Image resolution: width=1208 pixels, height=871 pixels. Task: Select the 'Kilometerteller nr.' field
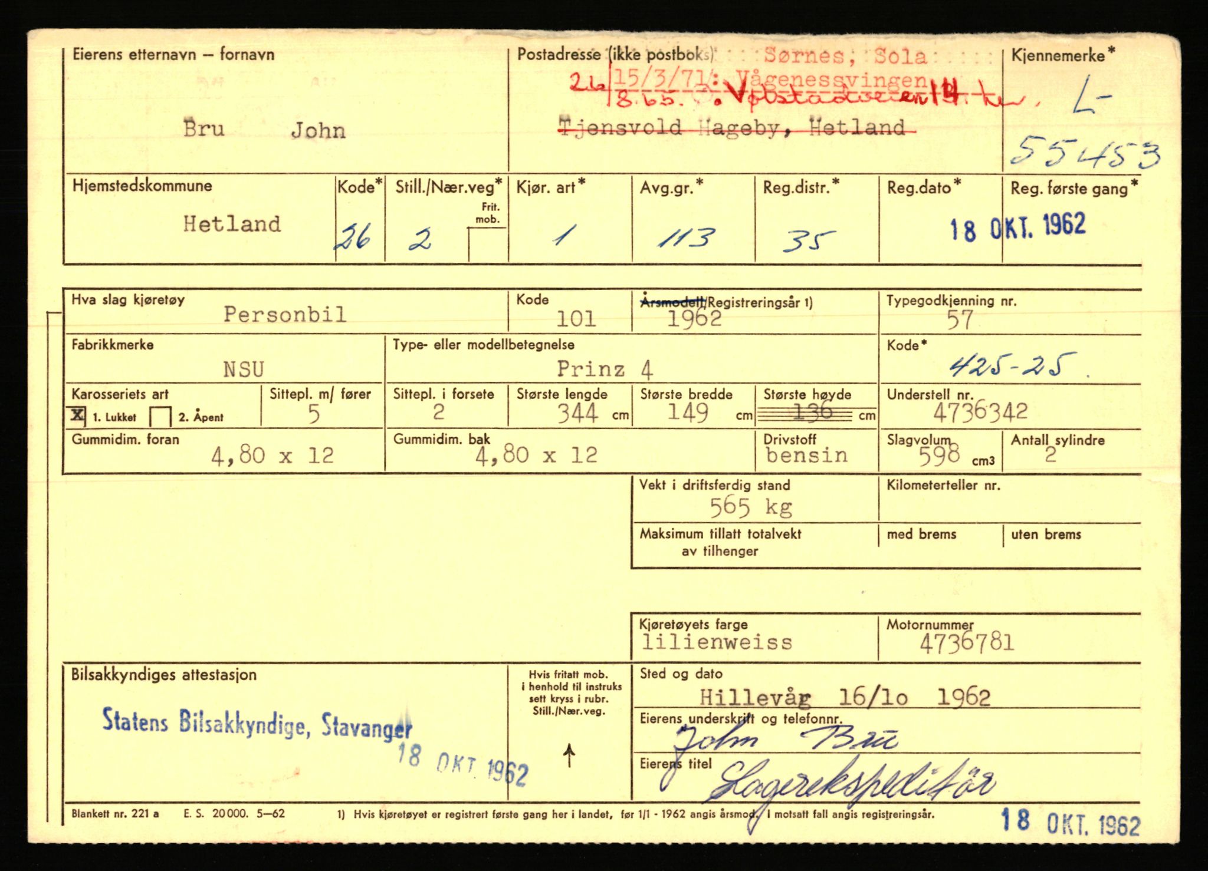[1009, 499]
